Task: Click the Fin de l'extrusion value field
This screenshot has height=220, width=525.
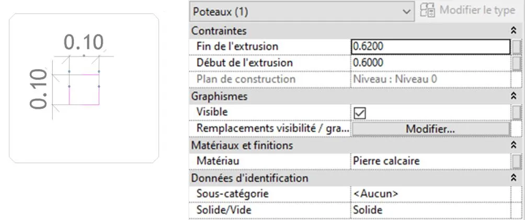Action: (x=430, y=47)
